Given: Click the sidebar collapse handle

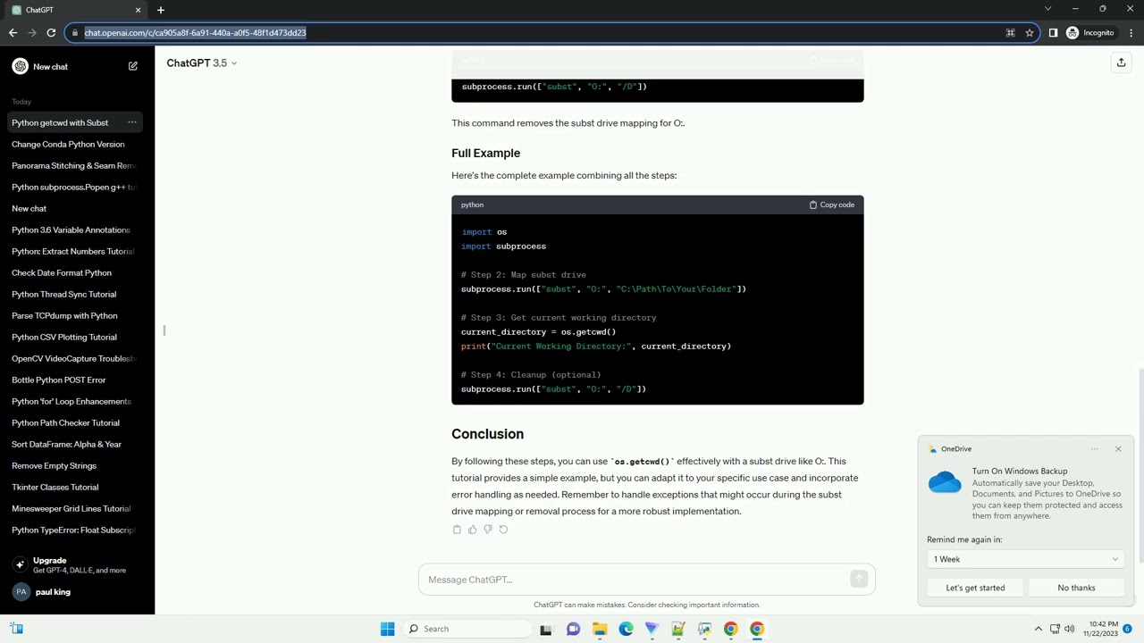Looking at the screenshot, I should 164,330.
